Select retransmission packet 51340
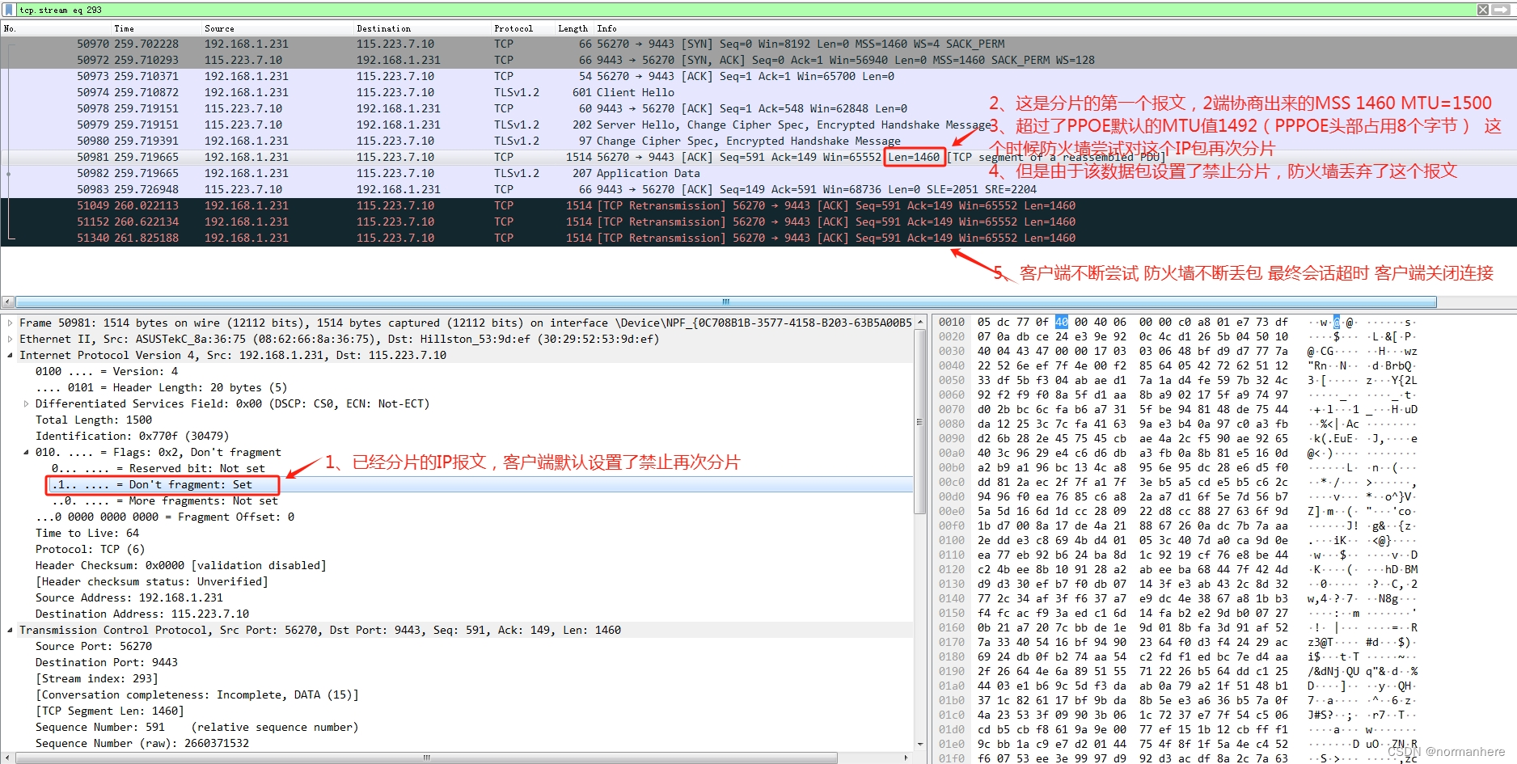 (x=758, y=238)
